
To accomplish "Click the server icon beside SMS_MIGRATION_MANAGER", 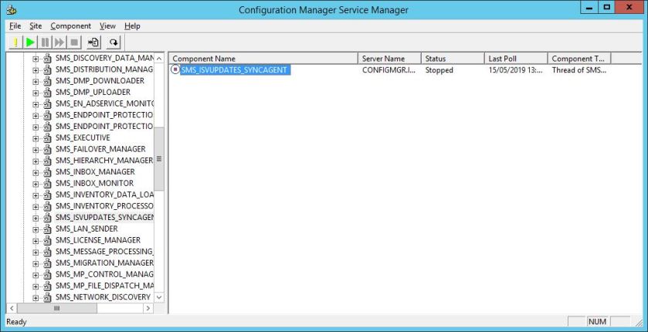I will point(48,263).
